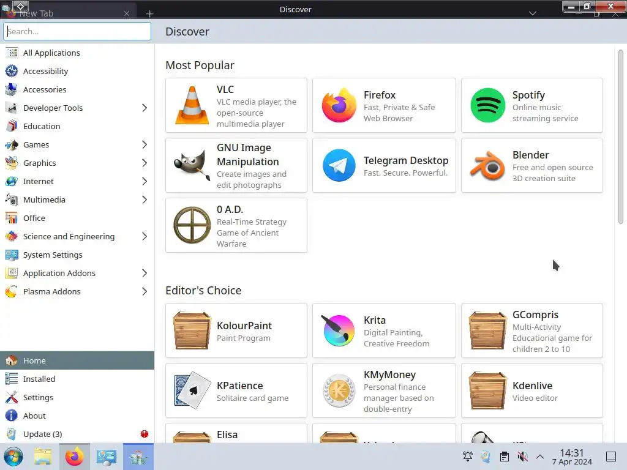Click the KPatience Solitaire card game text
Image resolution: width=627 pixels, height=470 pixels.
[x=252, y=398]
